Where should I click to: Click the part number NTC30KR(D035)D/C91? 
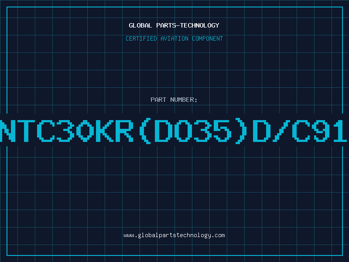174,131
